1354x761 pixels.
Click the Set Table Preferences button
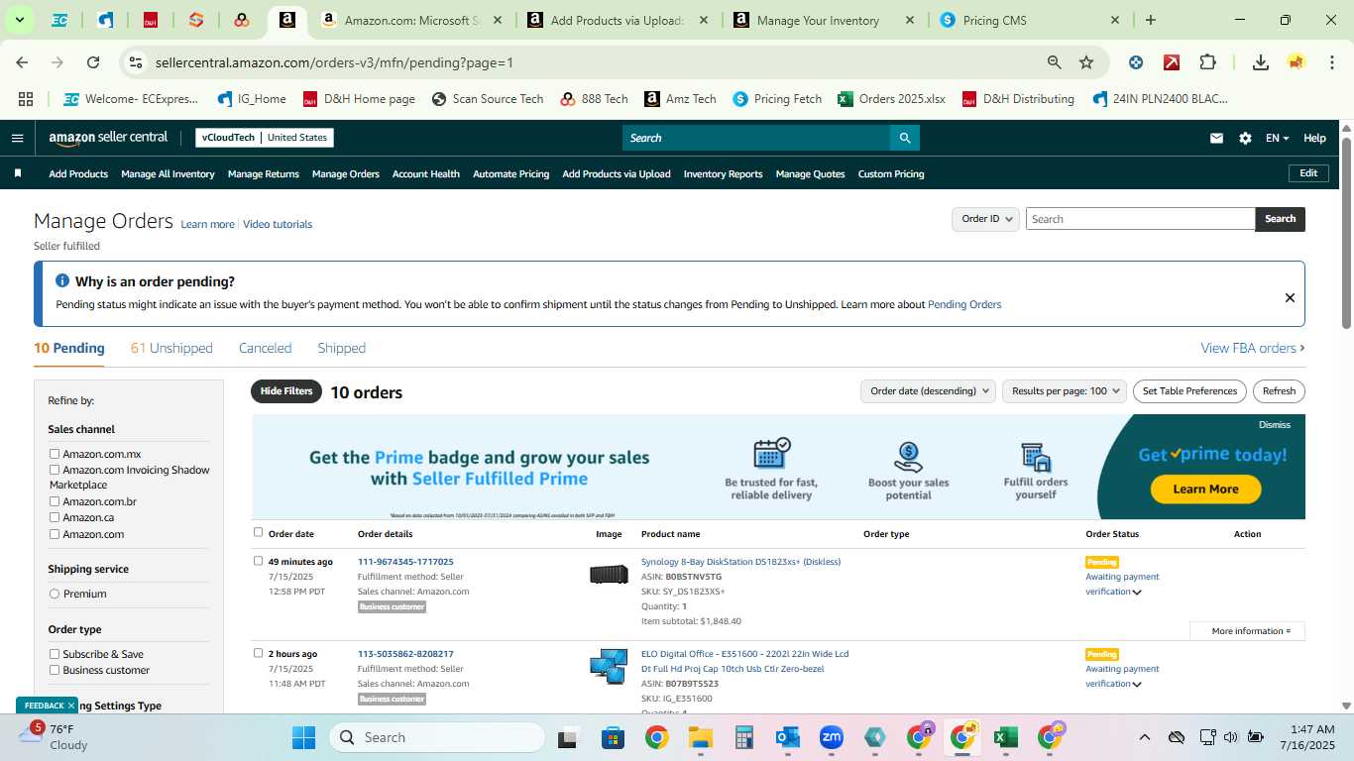1189,391
